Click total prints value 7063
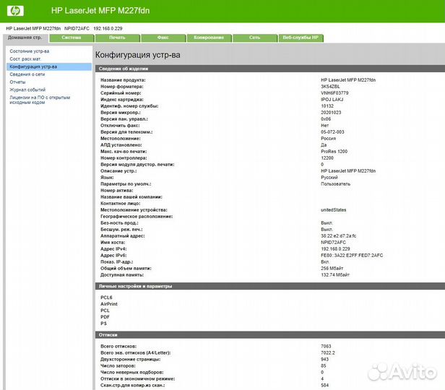Screen dimensions: 445x390 click(326, 347)
